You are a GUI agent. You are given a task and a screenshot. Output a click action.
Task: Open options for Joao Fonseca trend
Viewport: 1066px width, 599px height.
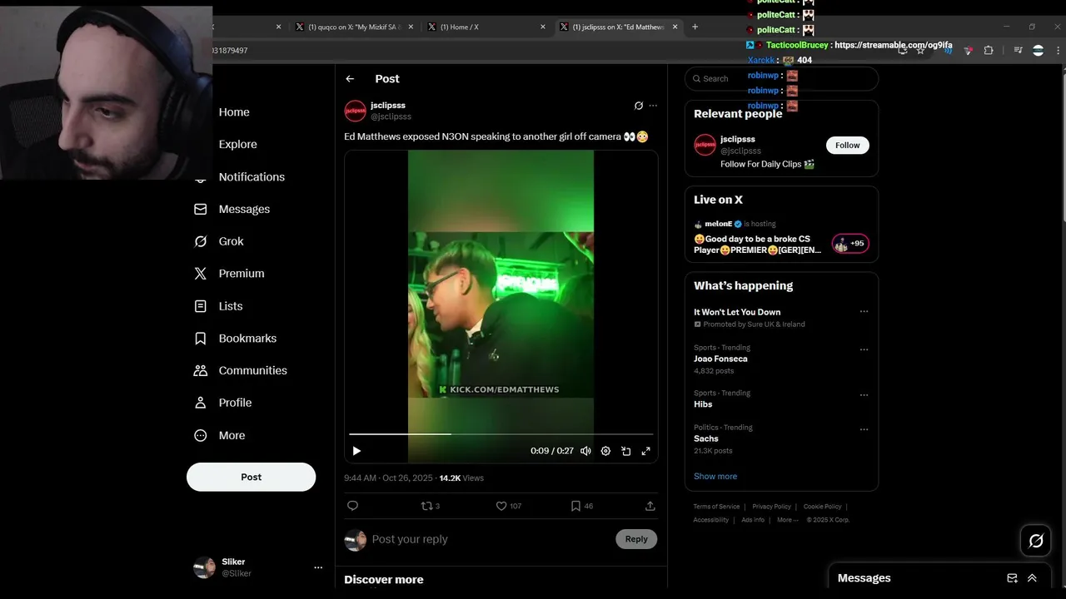click(864, 349)
